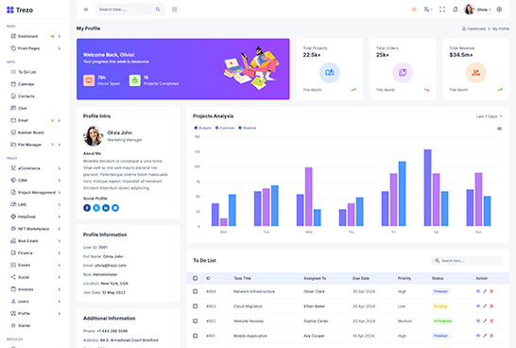
Task: Tick the checkbox for Website Revamp task
Action: tap(195, 321)
